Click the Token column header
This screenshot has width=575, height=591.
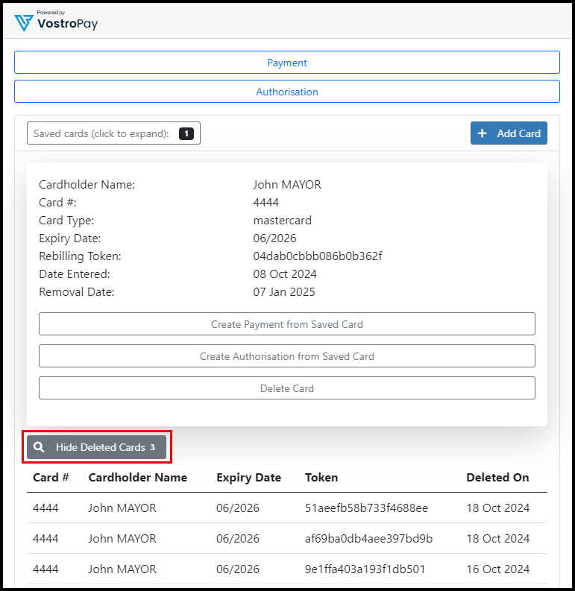[321, 478]
